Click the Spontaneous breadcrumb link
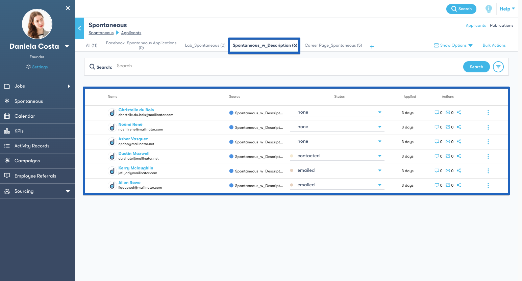The width and height of the screenshot is (522, 281). click(x=101, y=33)
